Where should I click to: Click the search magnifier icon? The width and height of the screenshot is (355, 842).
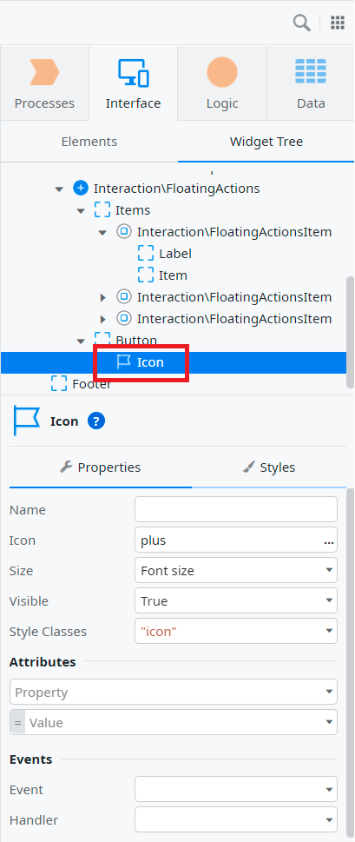point(302,23)
